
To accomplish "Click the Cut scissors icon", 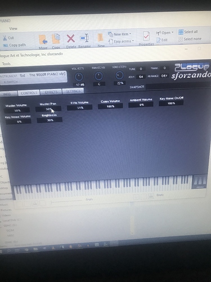I will coord(5,38).
